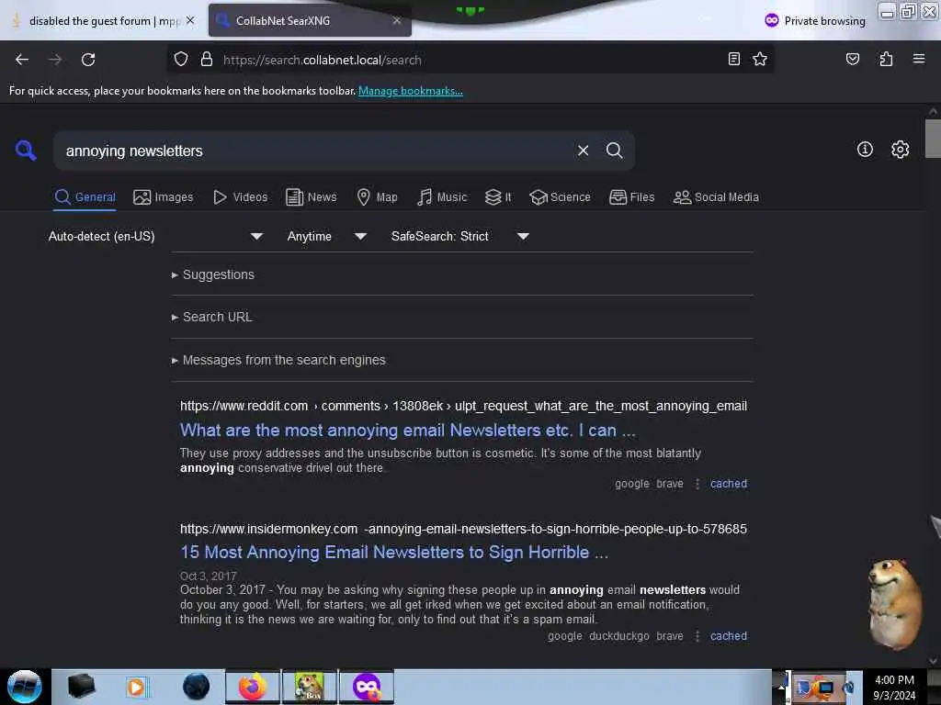Screen dimensions: 941x705
Task: Go back to the previous page
Action: pyautogui.click(x=22, y=60)
